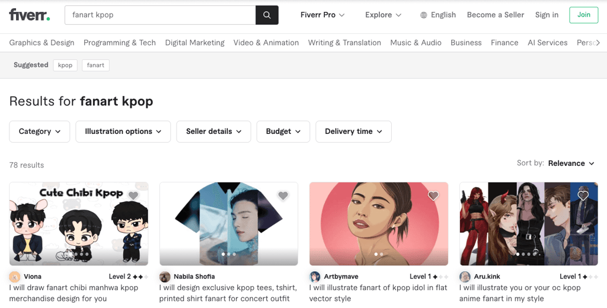Favorite Nabila Shofia's kpop tees gig

point(283,196)
